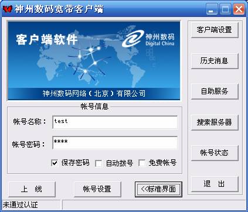
Task: Check 帐号状态 account status
Action: click(x=215, y=153)
